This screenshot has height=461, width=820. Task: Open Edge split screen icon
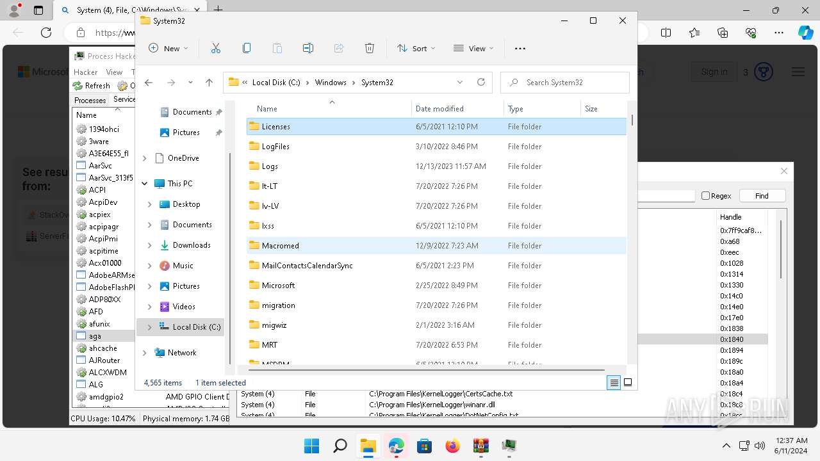tap(666, 33)
